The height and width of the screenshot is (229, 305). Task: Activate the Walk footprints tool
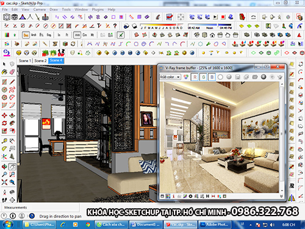4,200
